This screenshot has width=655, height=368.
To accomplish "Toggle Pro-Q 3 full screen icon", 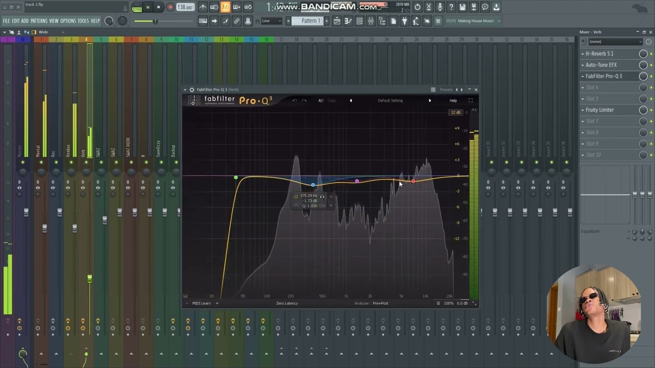I will 471,101.
